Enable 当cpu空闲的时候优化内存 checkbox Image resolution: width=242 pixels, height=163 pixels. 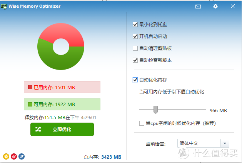[x=142, y=123]
